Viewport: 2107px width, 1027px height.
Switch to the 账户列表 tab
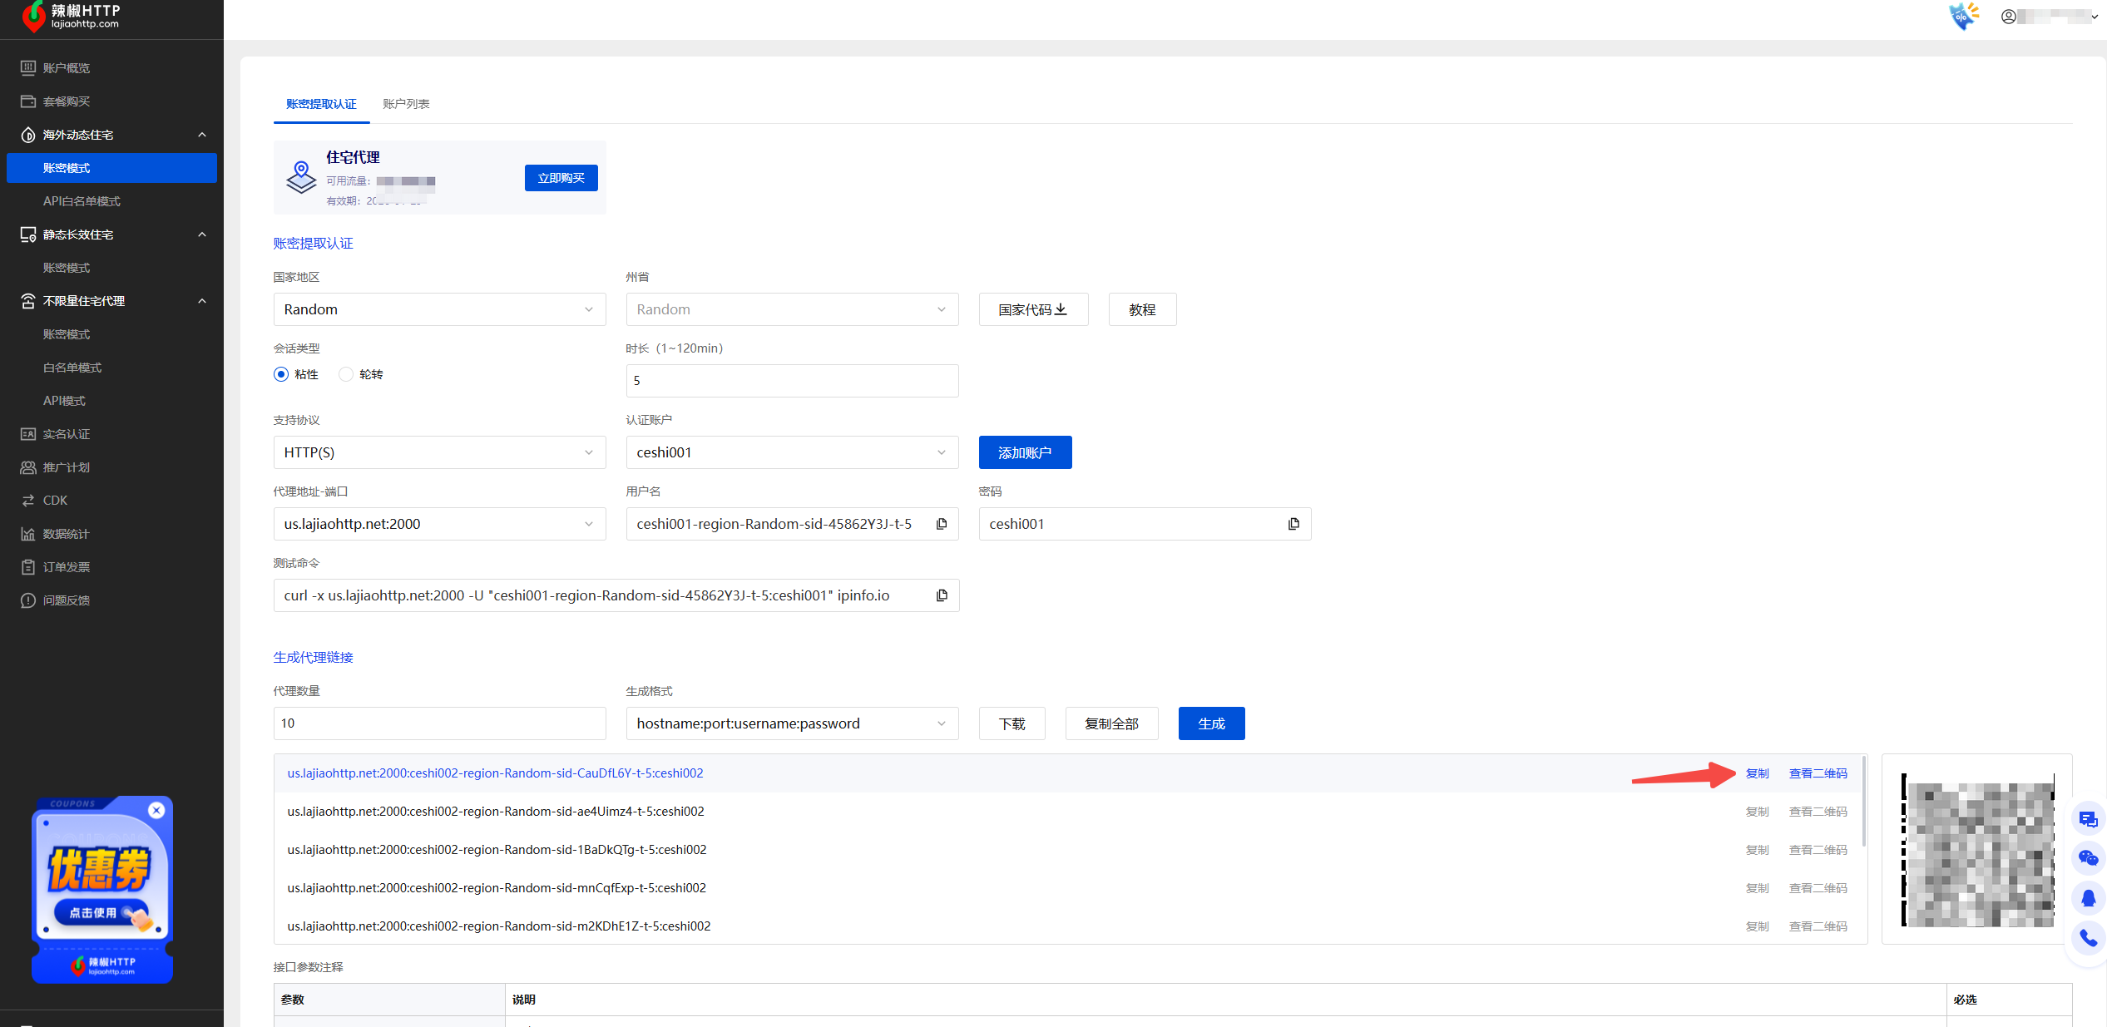406,104
